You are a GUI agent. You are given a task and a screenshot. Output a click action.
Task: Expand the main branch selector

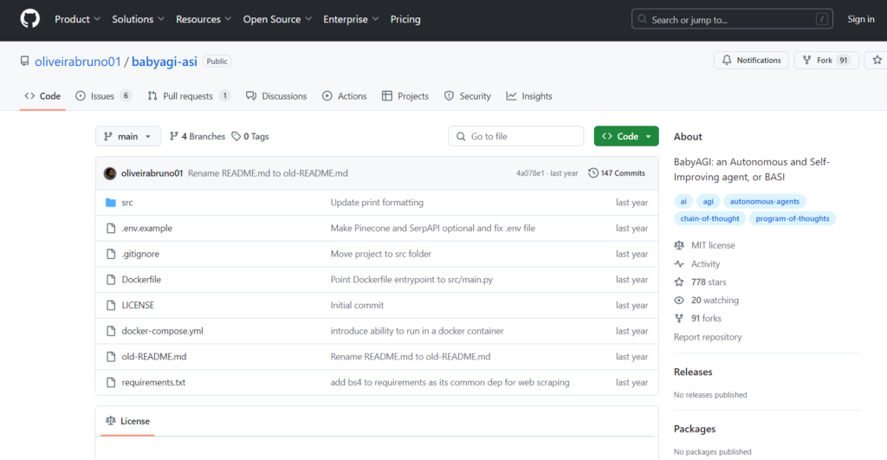pyautogui.click(x=128, y=136)
